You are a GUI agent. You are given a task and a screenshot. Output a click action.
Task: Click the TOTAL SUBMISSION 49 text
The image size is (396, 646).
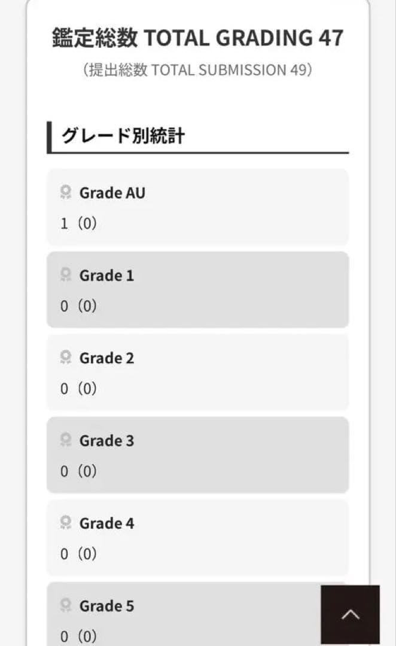pyautogui.click(x=197, y=70)
